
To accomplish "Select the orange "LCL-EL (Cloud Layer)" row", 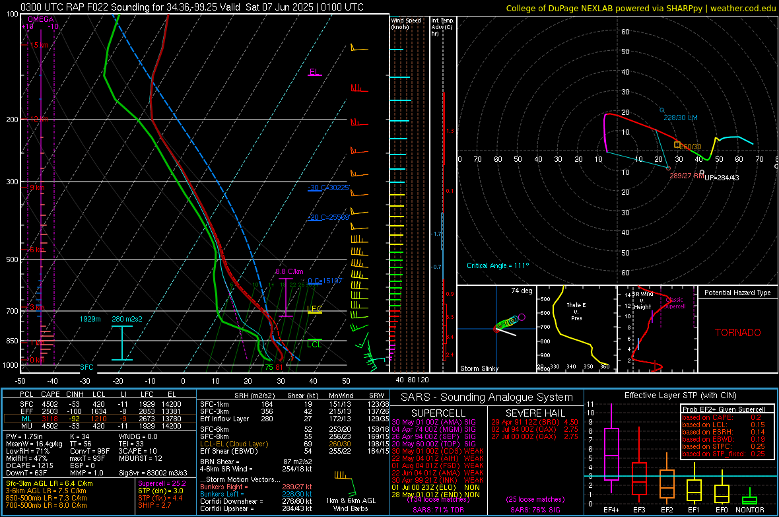I will [294, 444].
